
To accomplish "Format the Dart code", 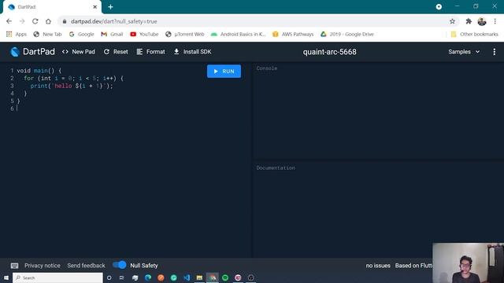I will point(150,52).
